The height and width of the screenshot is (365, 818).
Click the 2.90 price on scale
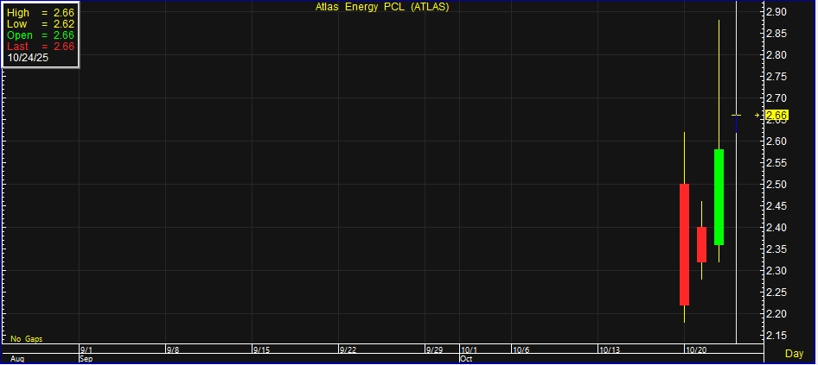(x=776, y=12)
